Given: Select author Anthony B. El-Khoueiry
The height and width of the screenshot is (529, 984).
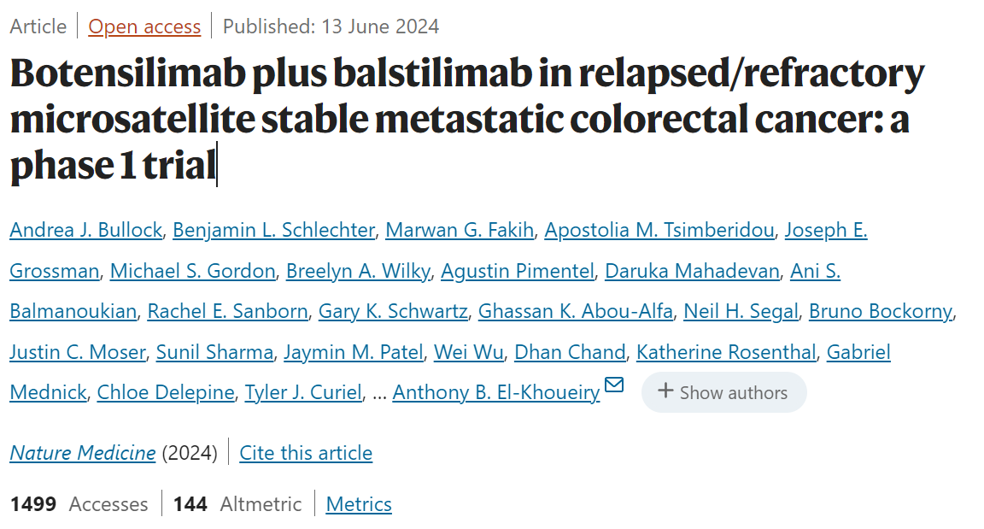Looking at the screenshot, I should (x=495, y=393).
